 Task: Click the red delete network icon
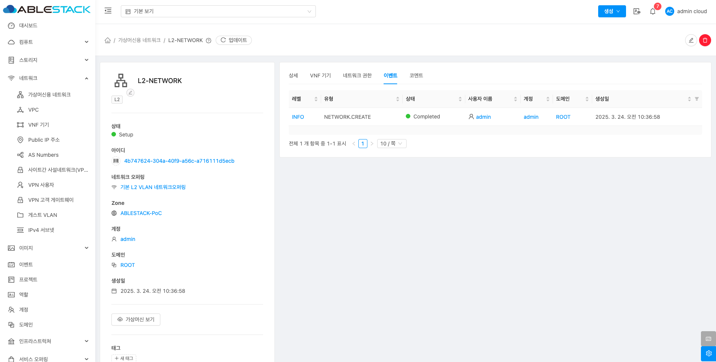[705, 40]
